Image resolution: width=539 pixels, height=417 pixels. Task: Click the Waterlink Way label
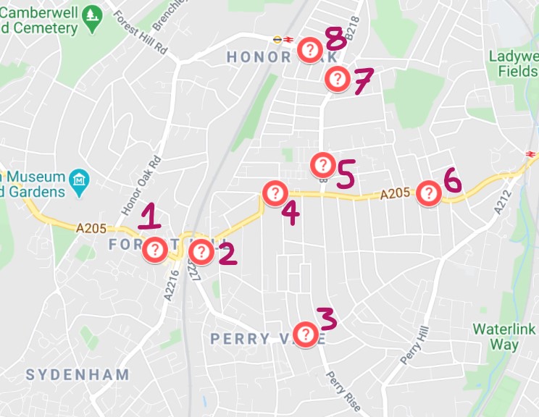tap(504, 337)
